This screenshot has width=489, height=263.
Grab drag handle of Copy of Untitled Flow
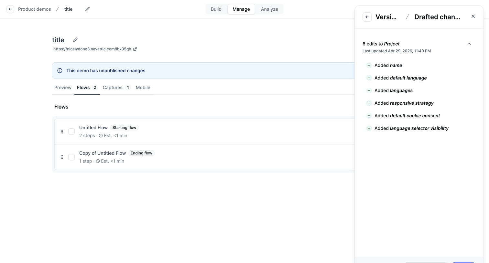[x=62, y=157]
